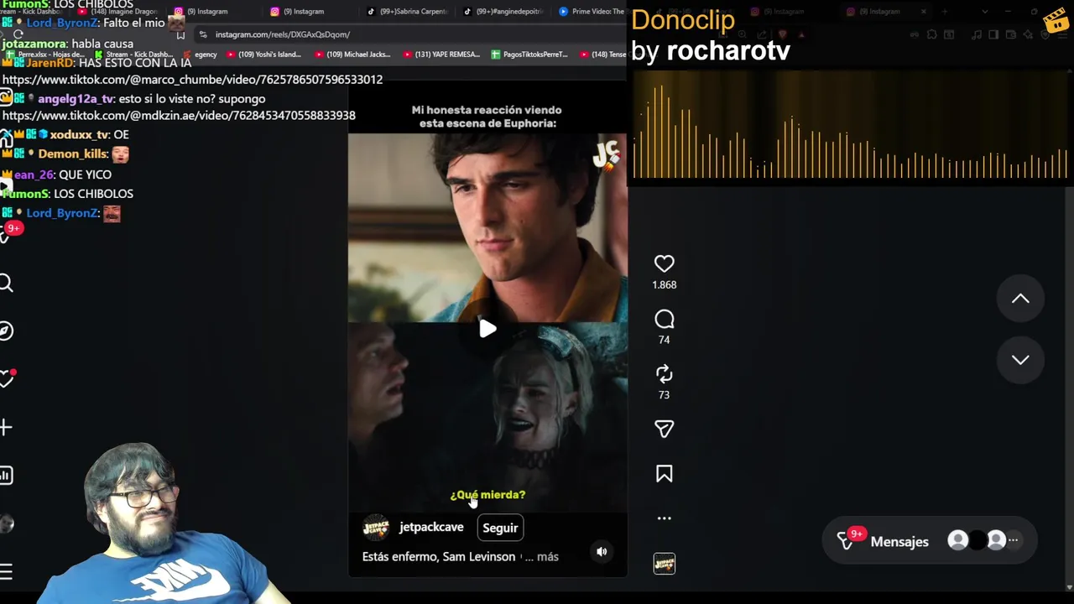Follow jetpackcave with the Seguir button
1074x604 pixels.
coord(500,528)
